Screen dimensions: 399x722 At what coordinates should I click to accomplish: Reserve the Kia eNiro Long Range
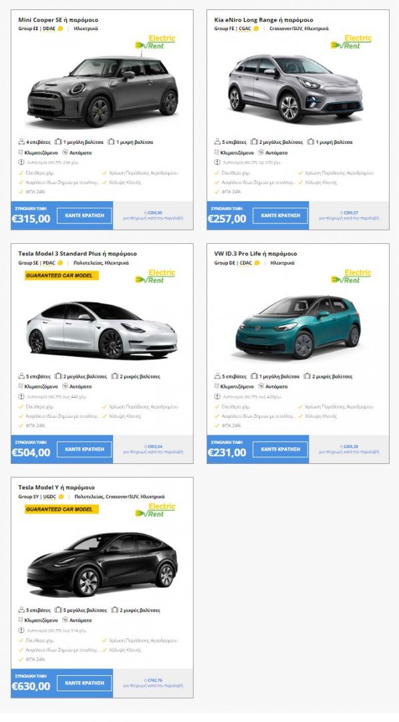coord(280,215)
